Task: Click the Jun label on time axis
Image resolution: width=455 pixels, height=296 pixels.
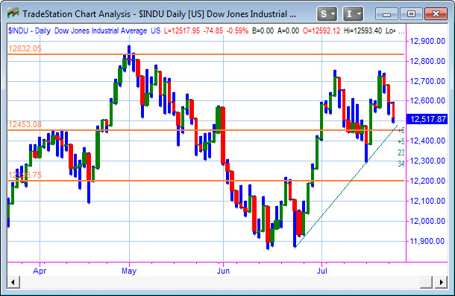Action: (223, 271)
